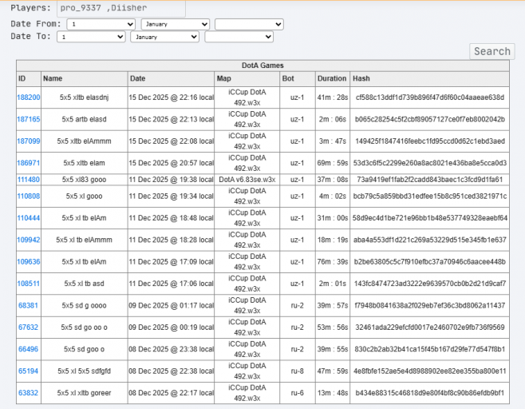The image size is (525, 409).
Task: Select game name '5x5 xltb elAmmm'
Action: point(84,141)
